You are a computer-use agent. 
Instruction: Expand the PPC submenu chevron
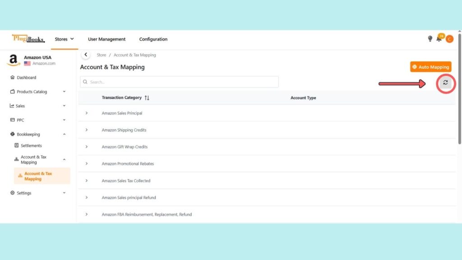pyautogui.click(x=64, y=120)
